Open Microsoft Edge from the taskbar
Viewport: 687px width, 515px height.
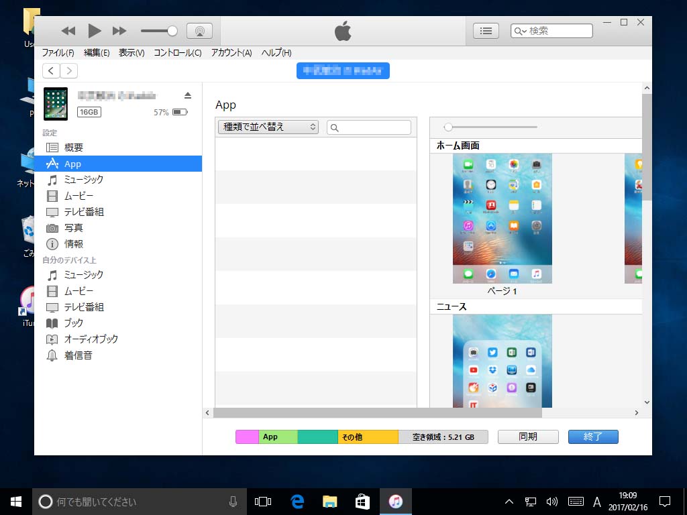click(297, 502)
